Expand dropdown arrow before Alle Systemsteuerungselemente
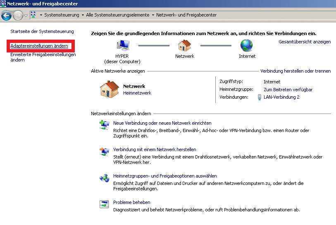This screenshot has height=225, width=336. point(83,15)
